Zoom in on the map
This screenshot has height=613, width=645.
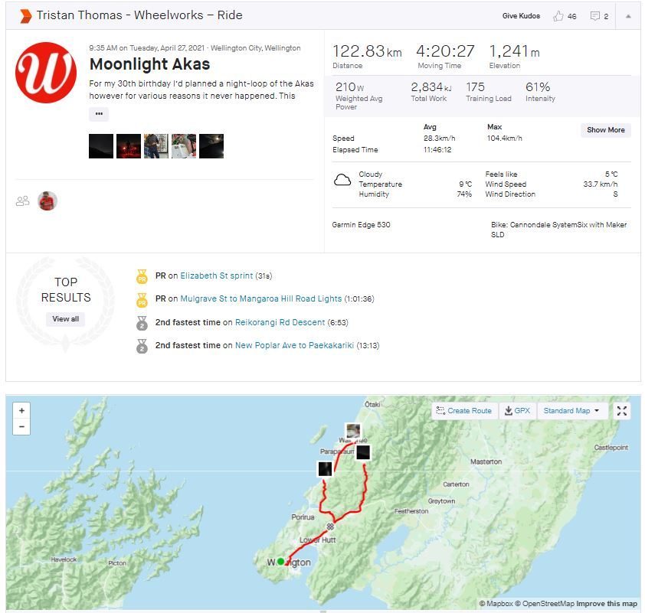pyautogui.click(x=21, y=410)
